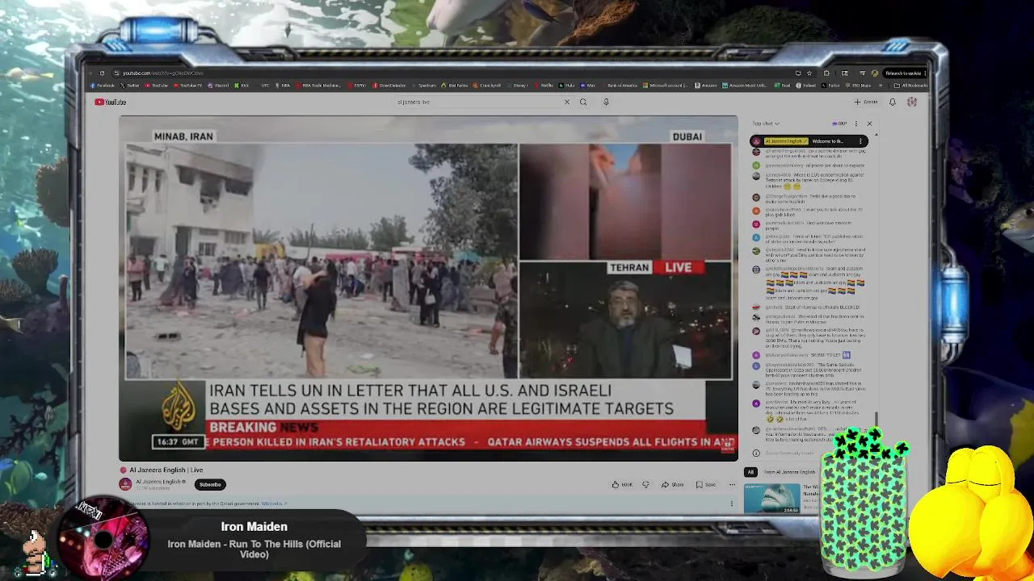Screen dimensions: 1034x581
Task: Share the video
Action: pyautogui.click(x=673, y=484)
